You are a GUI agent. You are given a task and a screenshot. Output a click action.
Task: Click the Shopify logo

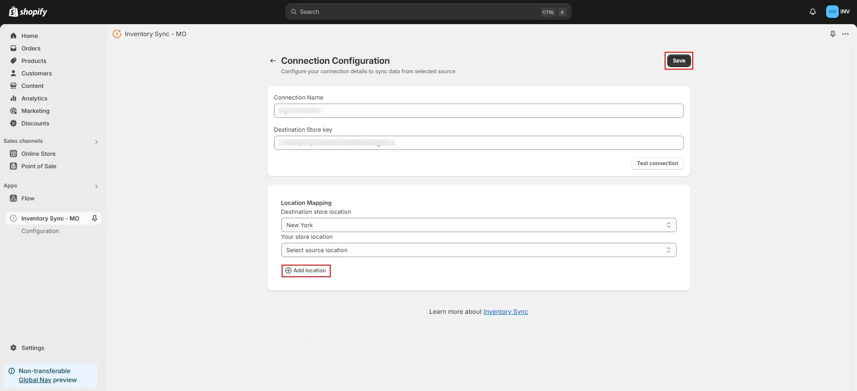tap(28, 12)
